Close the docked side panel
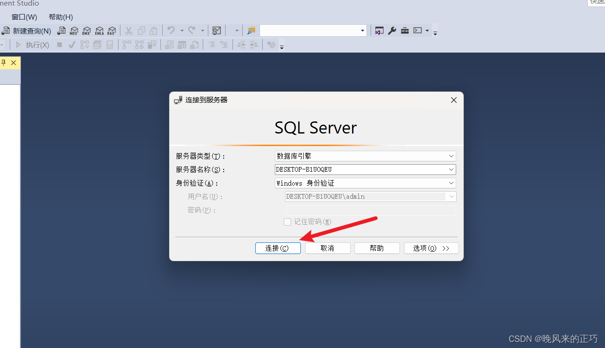 [13, 62]
